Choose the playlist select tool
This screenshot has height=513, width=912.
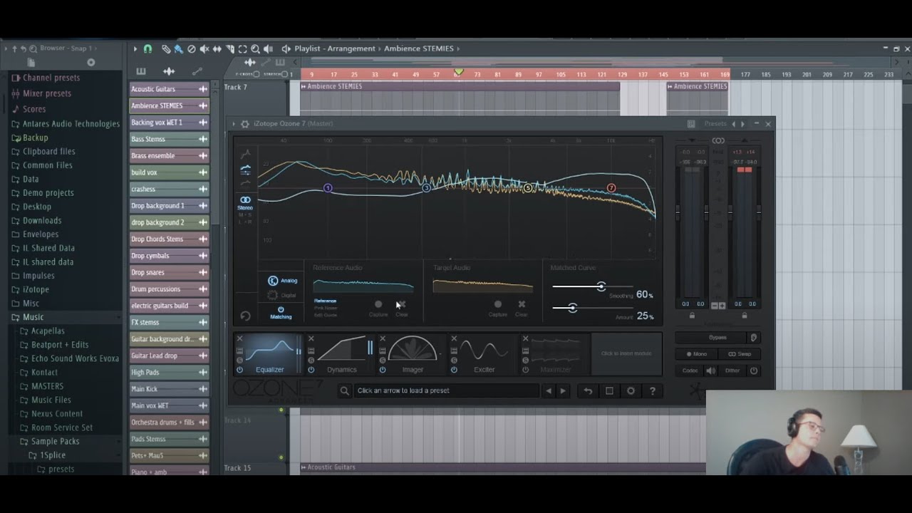[x=243, y=48]
